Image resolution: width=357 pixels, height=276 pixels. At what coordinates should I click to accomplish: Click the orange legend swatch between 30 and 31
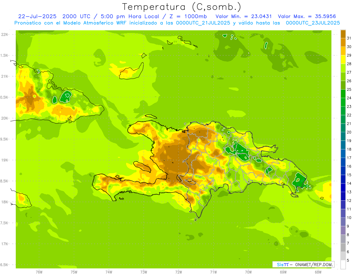coord(343,42)
